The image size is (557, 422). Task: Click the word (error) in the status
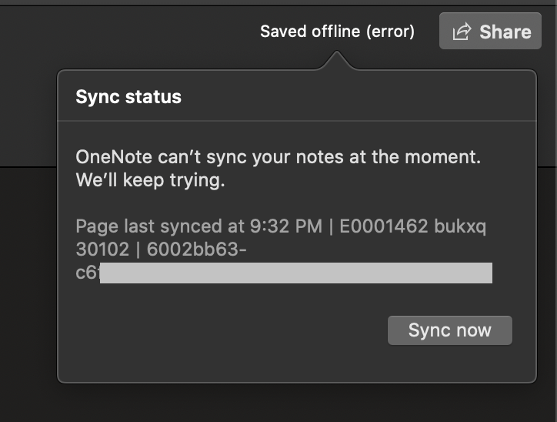(x=390, y=32)
